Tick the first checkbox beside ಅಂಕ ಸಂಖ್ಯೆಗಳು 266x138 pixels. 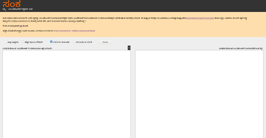pyautogui.click(x=6, y=42)
